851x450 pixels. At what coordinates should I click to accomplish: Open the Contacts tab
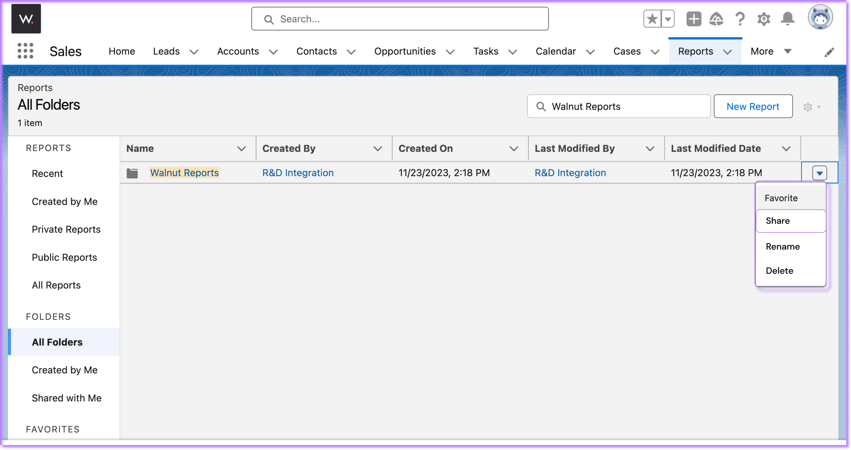click(x=316, y=51)
